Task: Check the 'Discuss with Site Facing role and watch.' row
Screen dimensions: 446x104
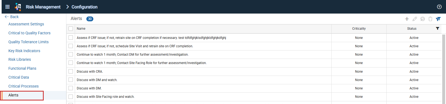Action: pyautogui.click(x=71, y=97)
